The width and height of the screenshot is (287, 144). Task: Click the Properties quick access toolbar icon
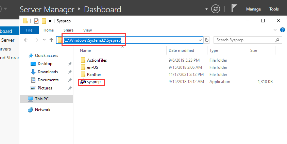pyautogui.click(x=36, y=21)
